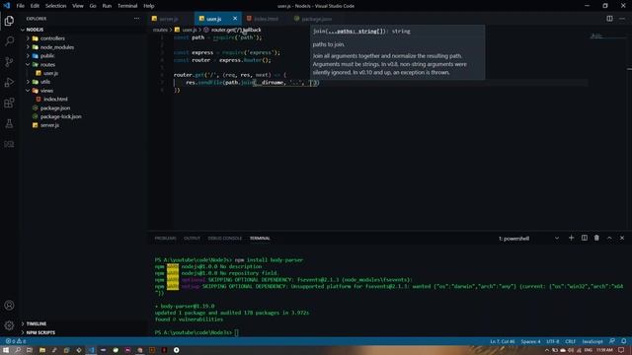Open the Search view in activity bar

[9, 41]
